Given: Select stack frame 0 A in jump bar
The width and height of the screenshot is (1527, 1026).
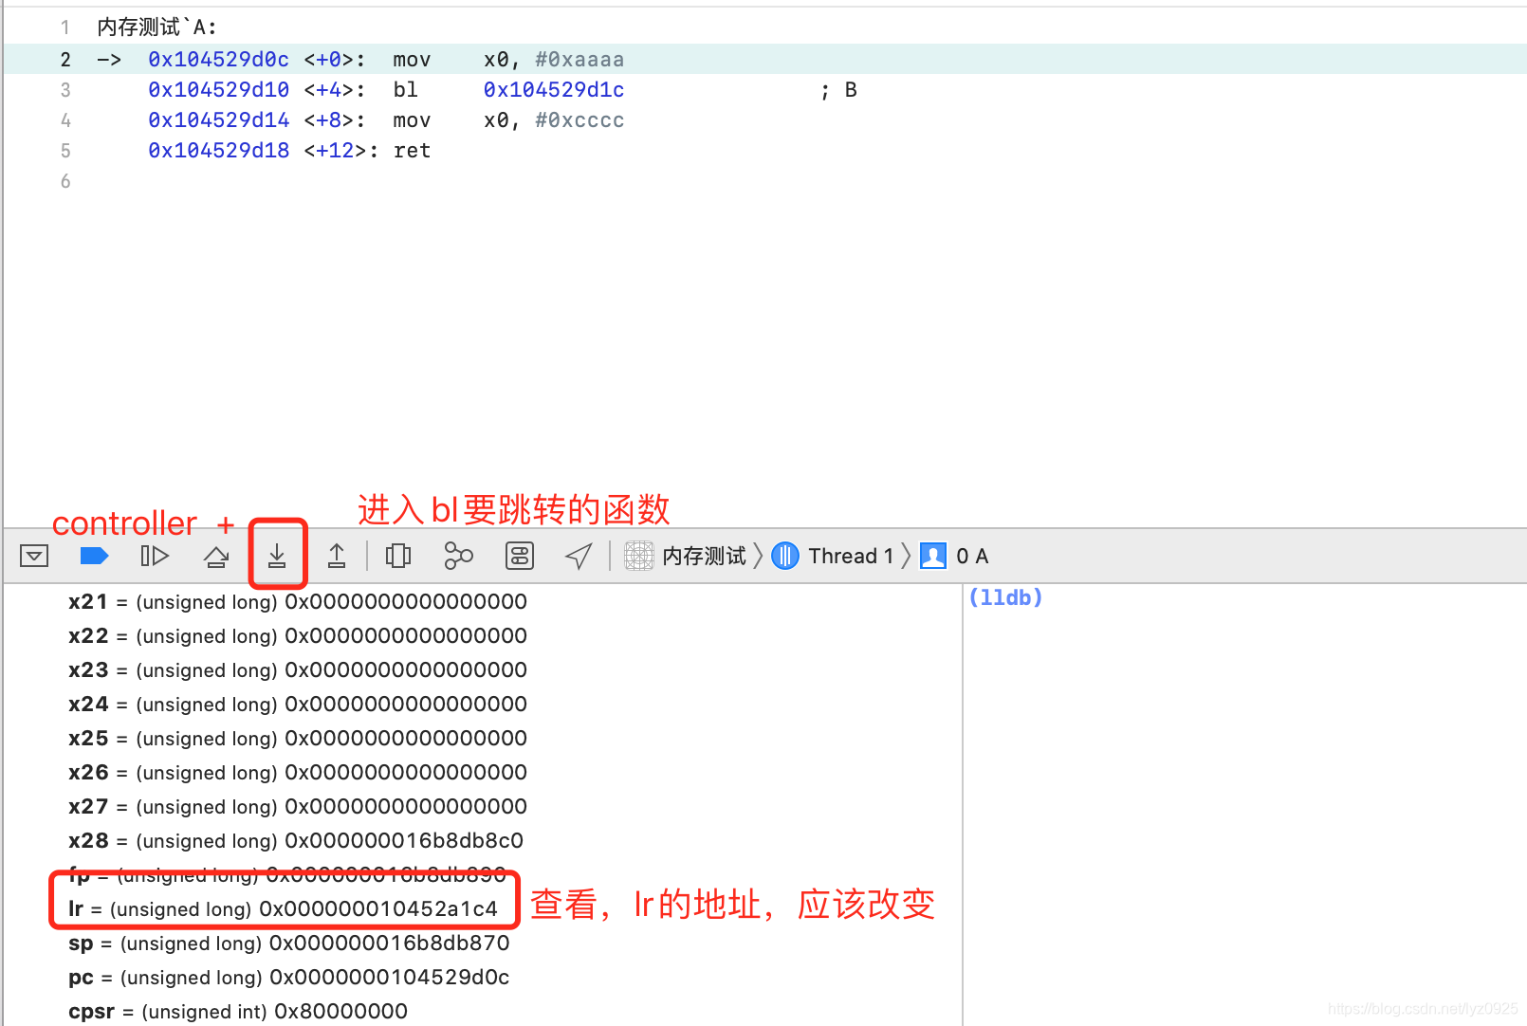Looking at the screenshot, I should coord(972,556).
